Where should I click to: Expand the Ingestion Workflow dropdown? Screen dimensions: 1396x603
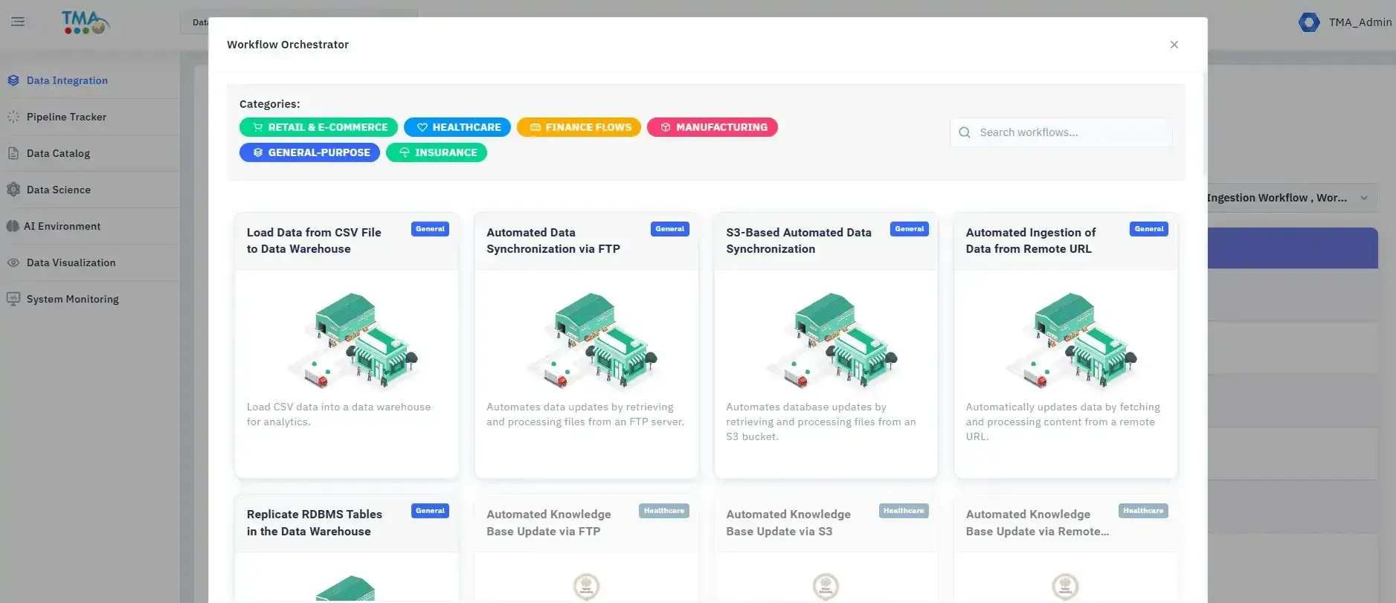(x=1364, y=198)
